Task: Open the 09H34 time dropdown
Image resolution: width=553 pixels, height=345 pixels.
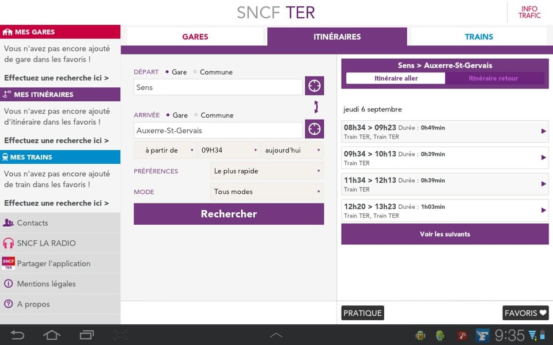Action: click(x=229, y=150)
